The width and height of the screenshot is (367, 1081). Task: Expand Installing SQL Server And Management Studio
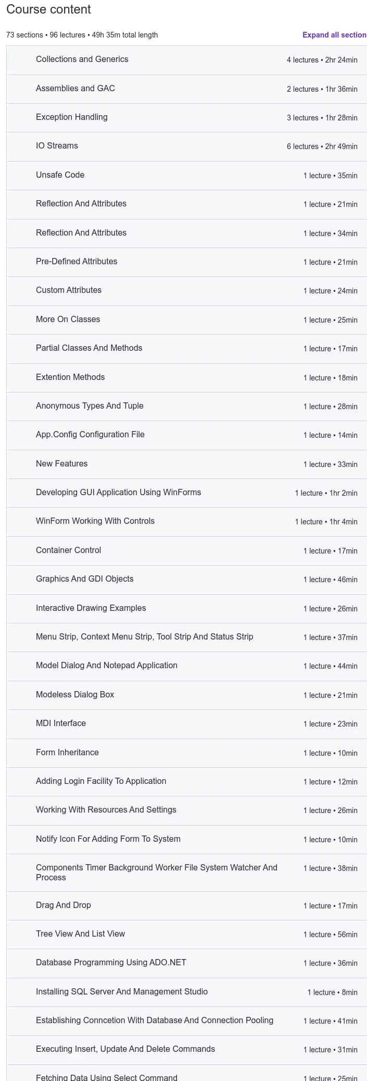click(x=186, y=992)
